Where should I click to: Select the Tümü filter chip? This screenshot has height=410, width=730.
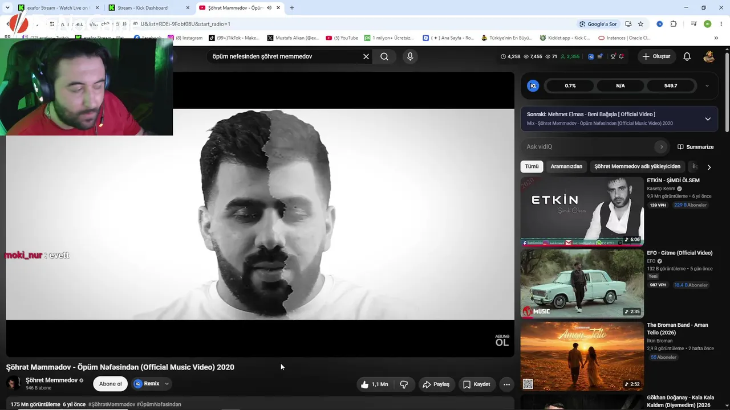pyautogui.click(x=532, y=166)
